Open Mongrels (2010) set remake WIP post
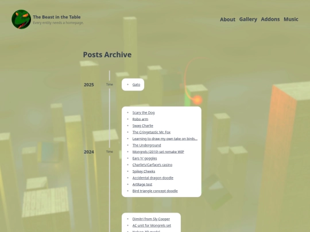This screenshot has height=232, width=310. pyautogui.click(x=158, y=152)
